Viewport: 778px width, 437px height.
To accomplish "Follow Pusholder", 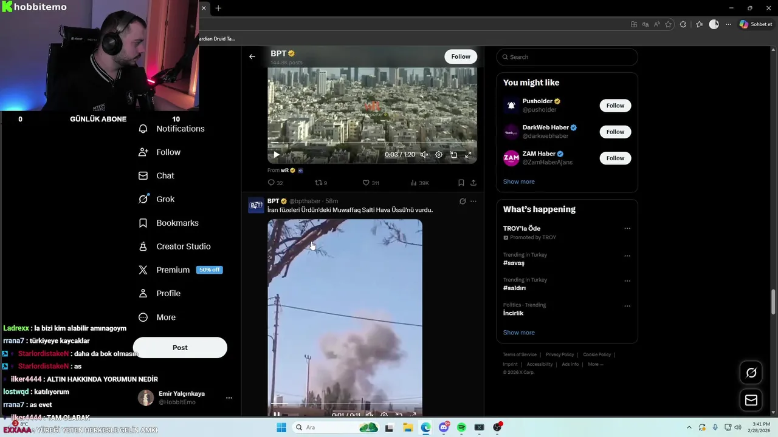I will (x=615, y=106).
